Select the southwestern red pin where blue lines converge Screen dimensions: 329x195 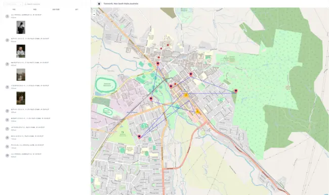tap(139, 136)
